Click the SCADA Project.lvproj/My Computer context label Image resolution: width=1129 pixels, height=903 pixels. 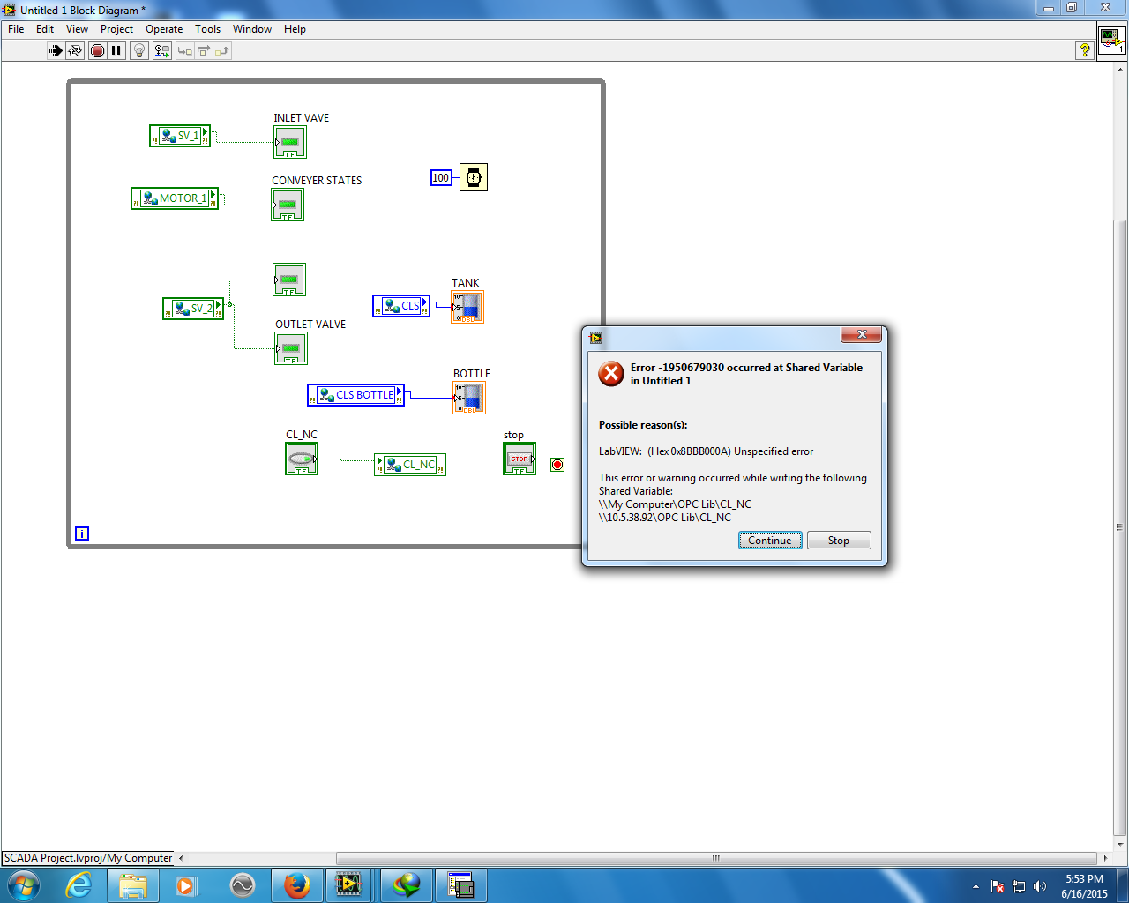click(x=88, y=858)
